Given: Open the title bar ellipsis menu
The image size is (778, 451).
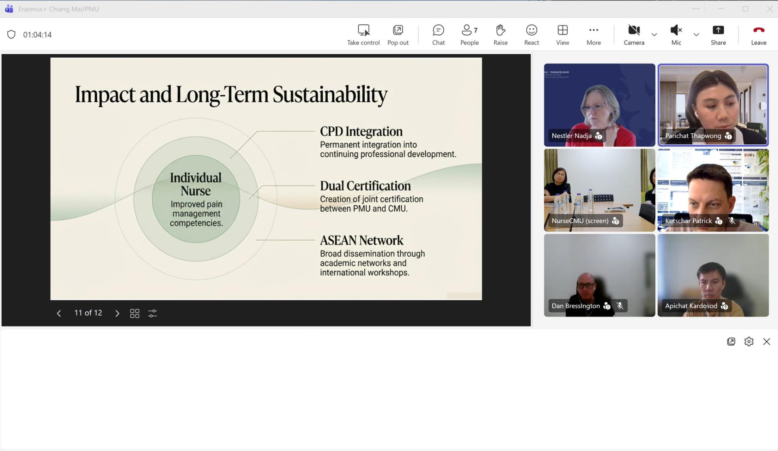Looking at the screenshot, I should 696,9.
